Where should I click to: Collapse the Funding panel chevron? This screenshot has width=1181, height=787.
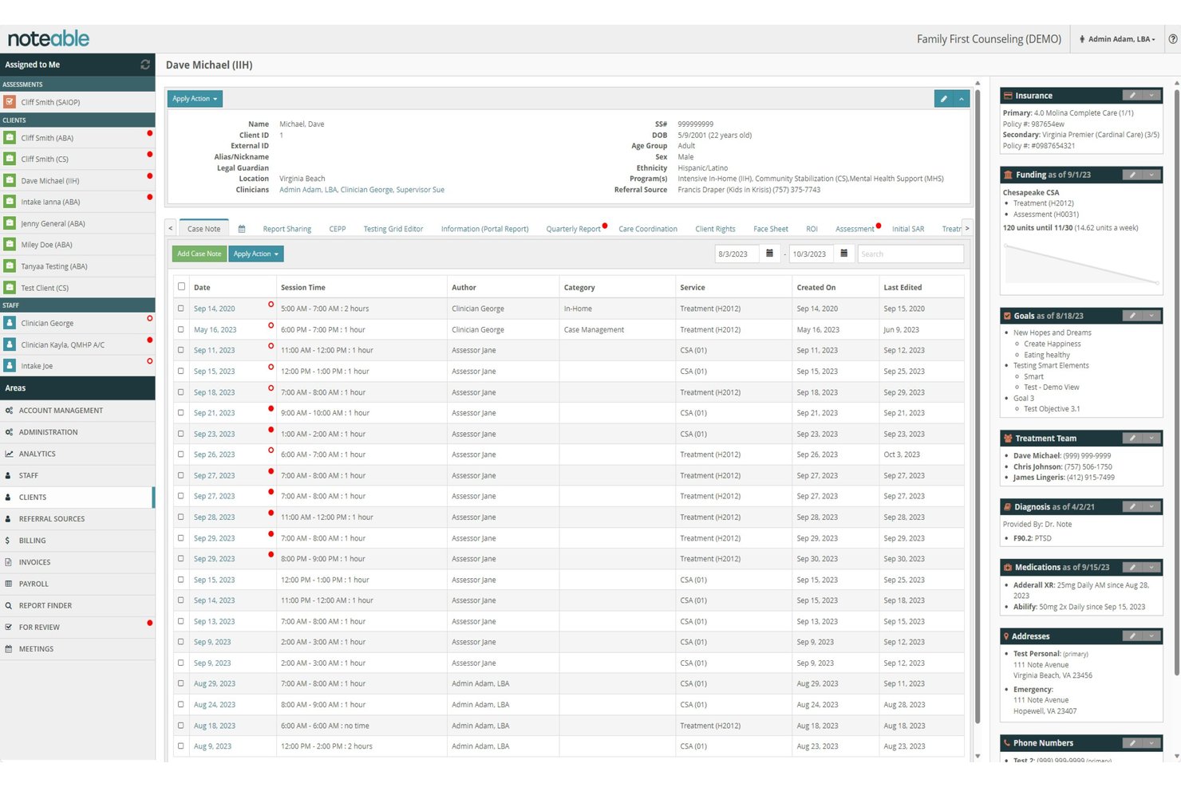coord(1151,175)
